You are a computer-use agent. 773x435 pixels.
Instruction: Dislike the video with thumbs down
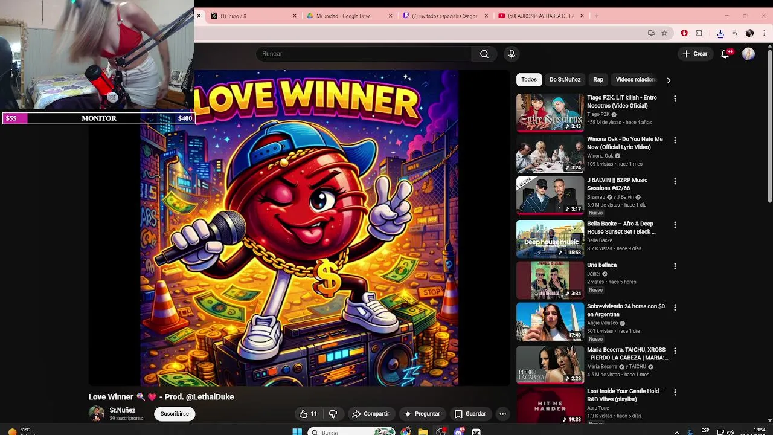(x=333, y=414)
